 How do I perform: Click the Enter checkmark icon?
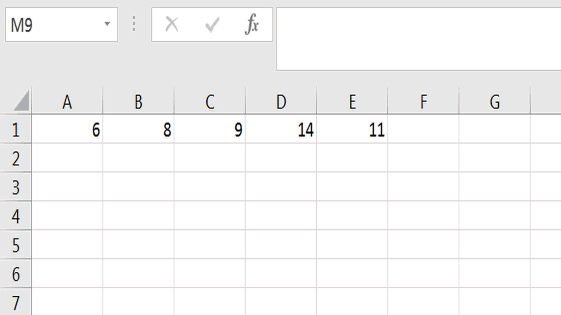tap(212, 24)
